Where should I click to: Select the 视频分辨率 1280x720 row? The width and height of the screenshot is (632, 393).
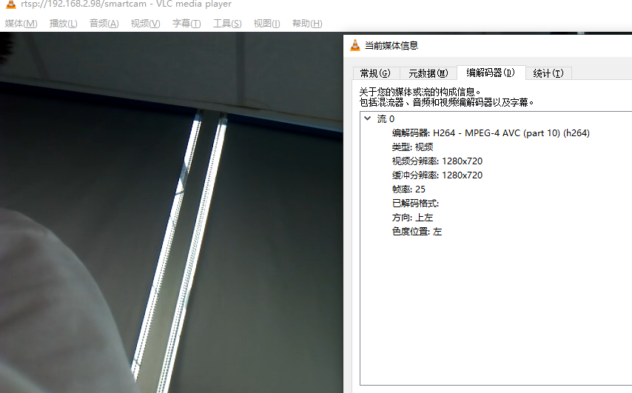coord(437,161)
